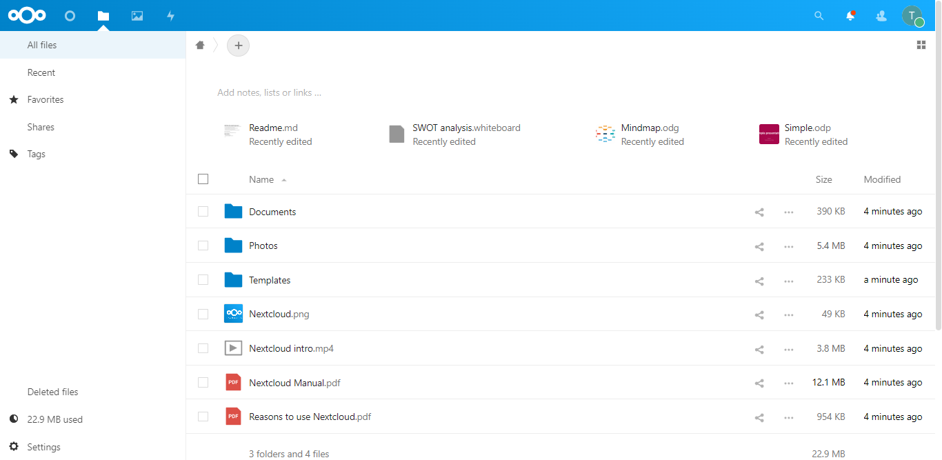Sort by Modified column

pos(882,179)
